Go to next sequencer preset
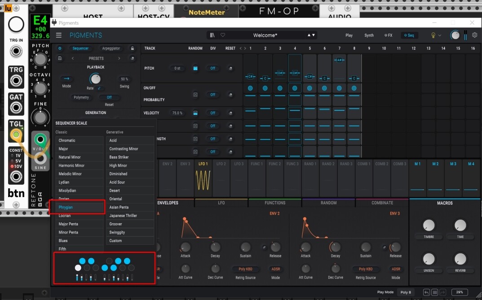The image size is (482, 300). tap(119, 58)
